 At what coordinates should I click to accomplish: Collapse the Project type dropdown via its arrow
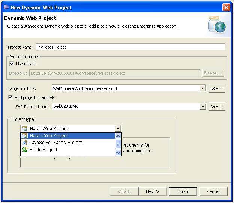(x=118, y=128)
